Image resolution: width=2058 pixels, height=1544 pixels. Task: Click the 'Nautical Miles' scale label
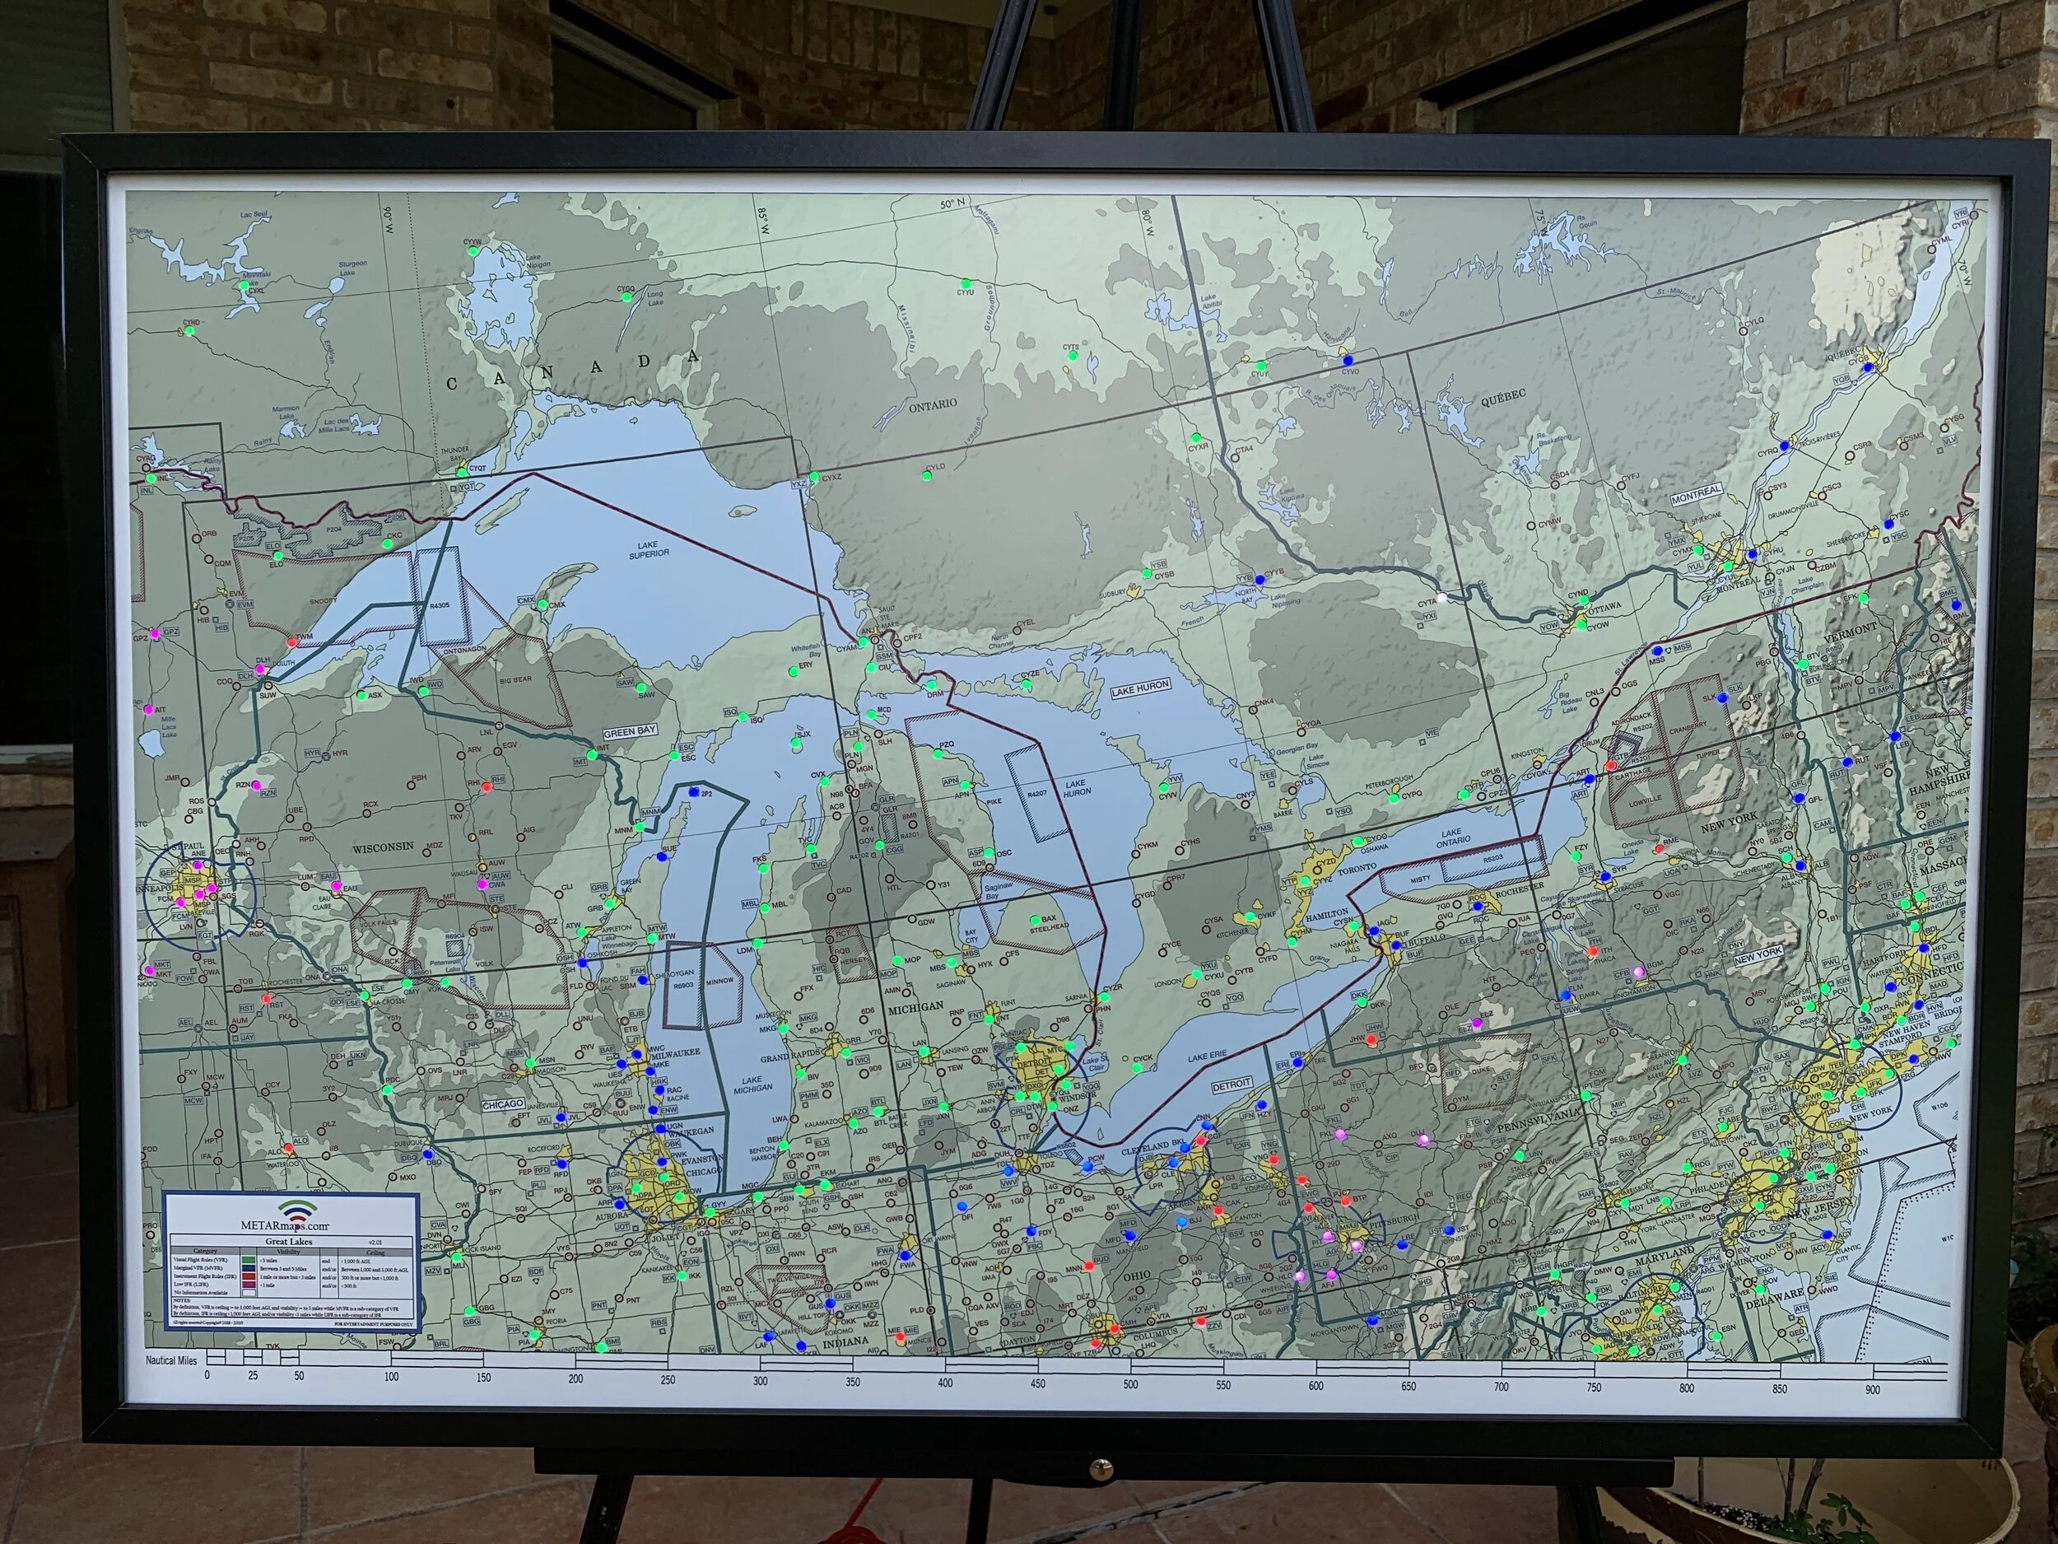coord(171,1360)
